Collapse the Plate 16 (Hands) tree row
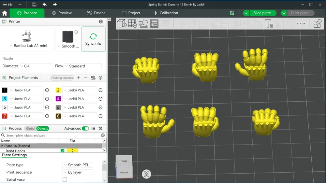The image size is (326, 183). 2,146
